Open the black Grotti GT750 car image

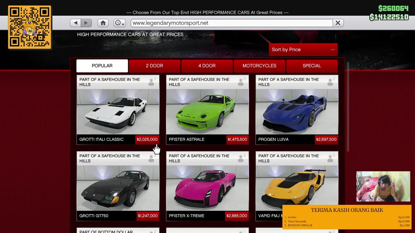118,188
